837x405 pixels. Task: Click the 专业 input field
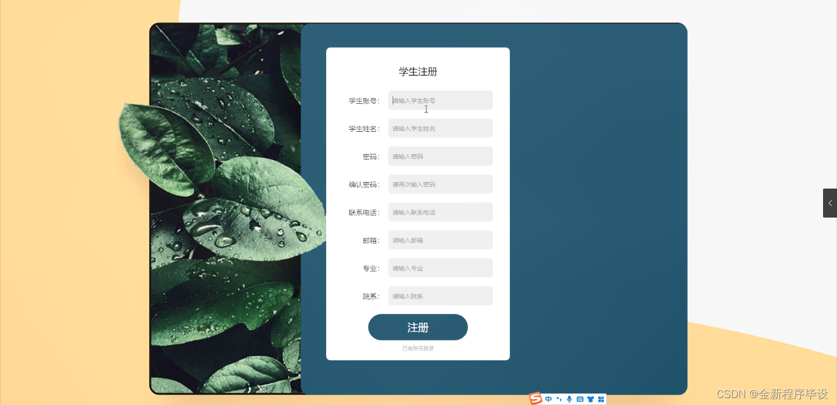[x=441, y=268]
